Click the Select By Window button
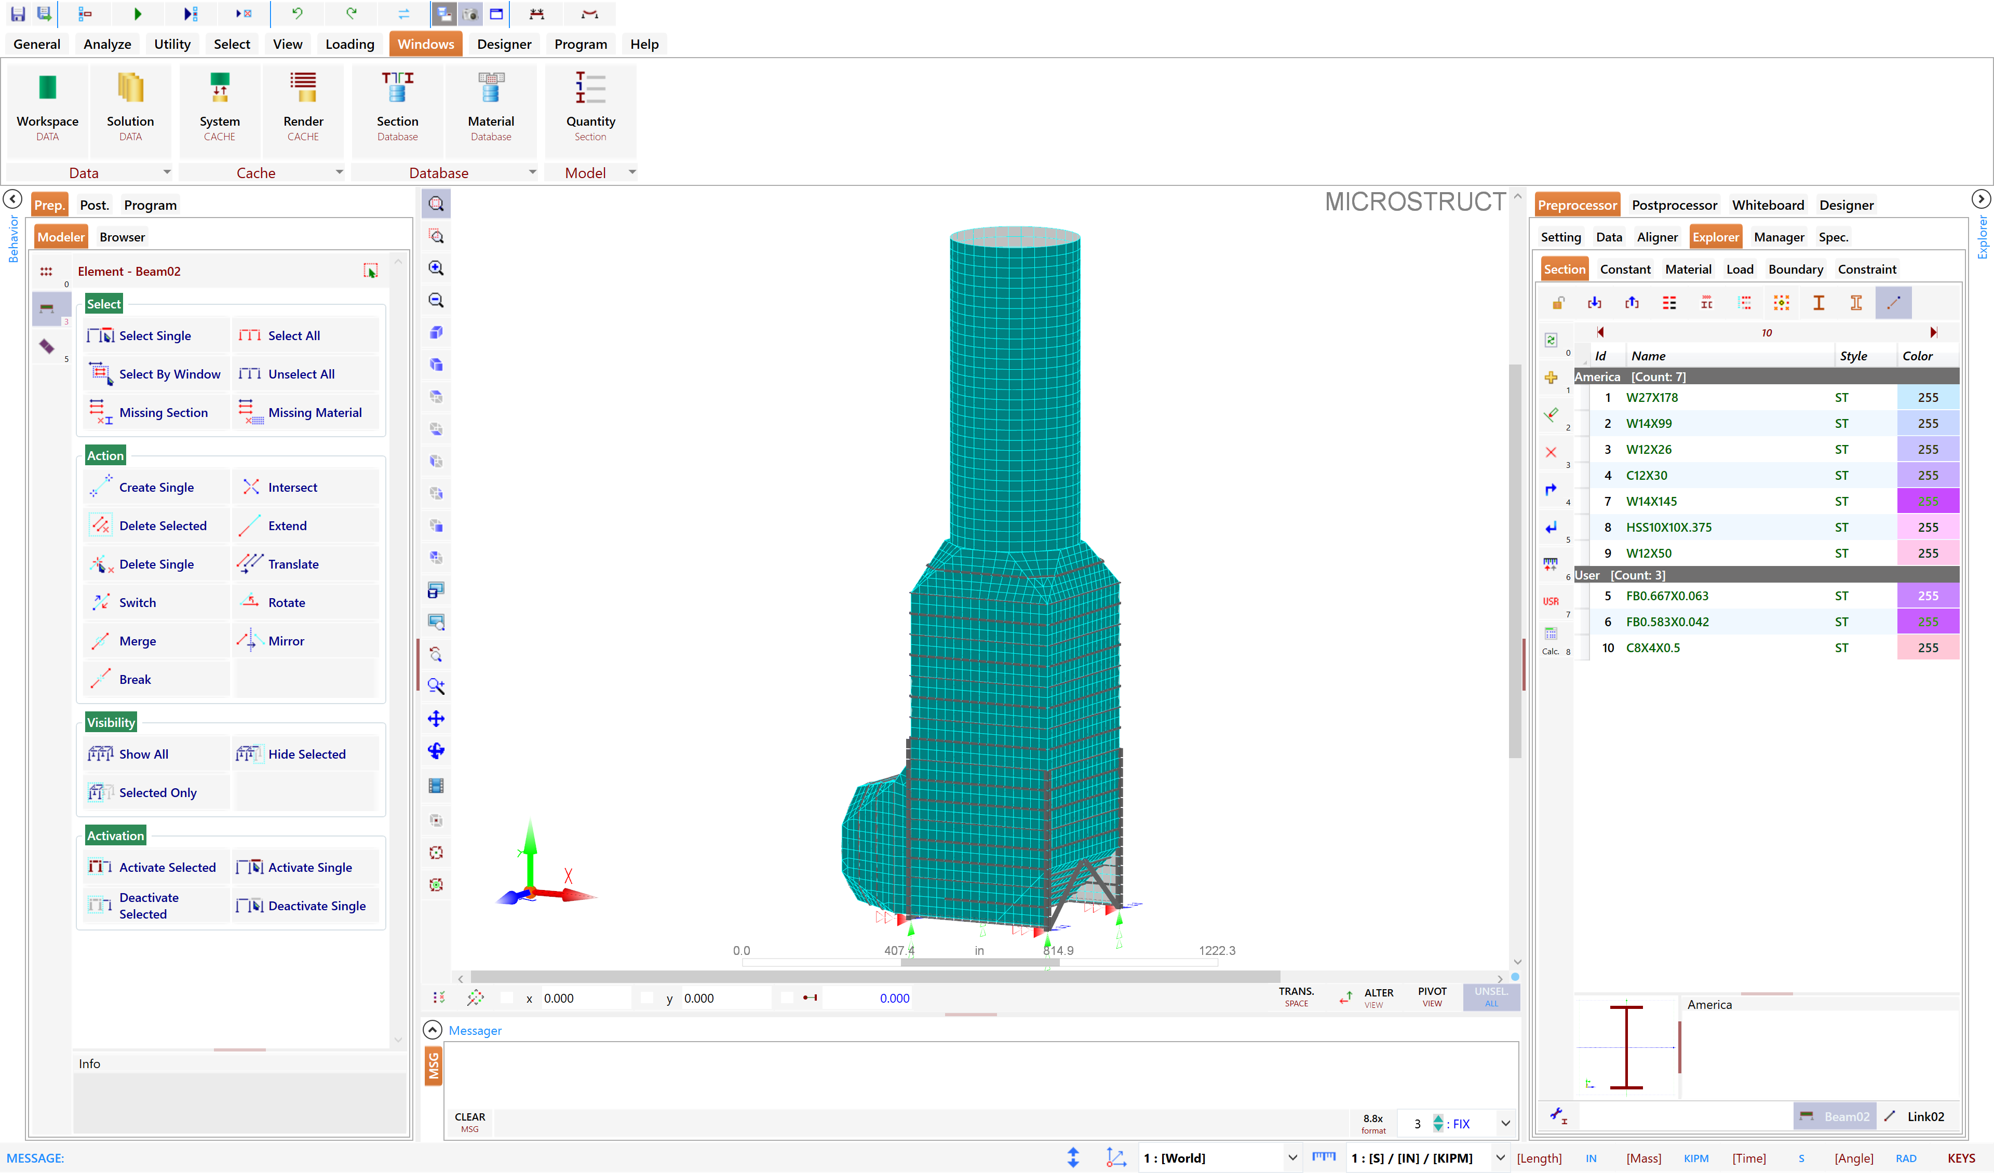1994x1173 pixels. pos(157,373)
